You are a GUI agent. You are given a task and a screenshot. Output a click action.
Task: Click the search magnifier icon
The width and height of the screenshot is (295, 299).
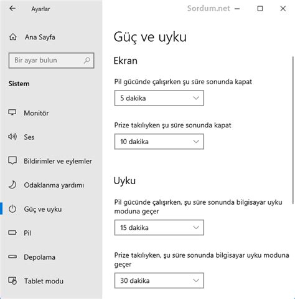pyautogui.click(x=87, y=61)
